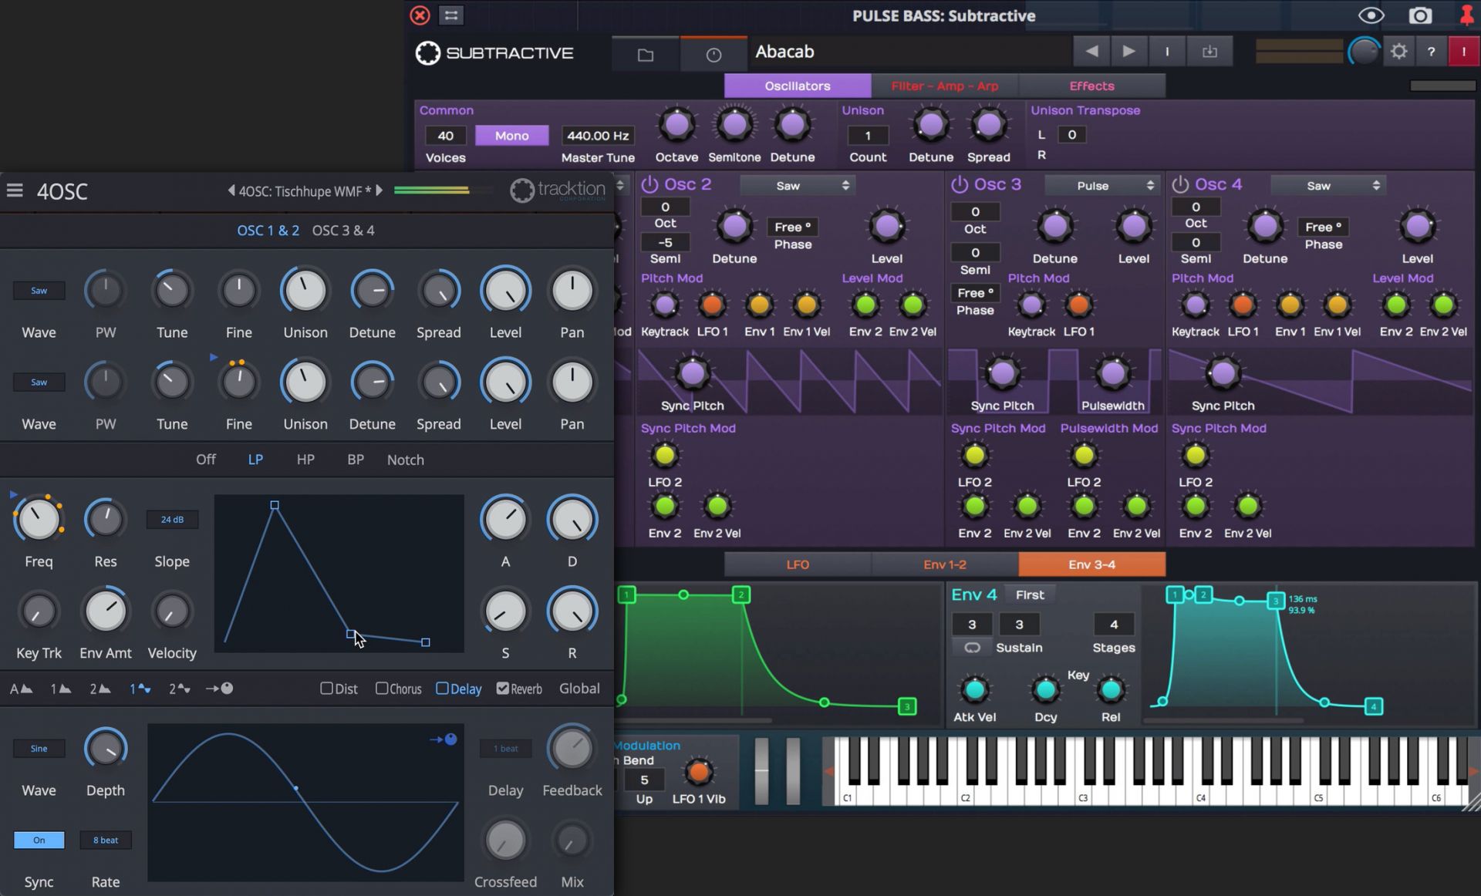The width and height of the screenshot is (1481, 896).
Task: Select LFO 1 modulation icon
Action: [140, 689]
